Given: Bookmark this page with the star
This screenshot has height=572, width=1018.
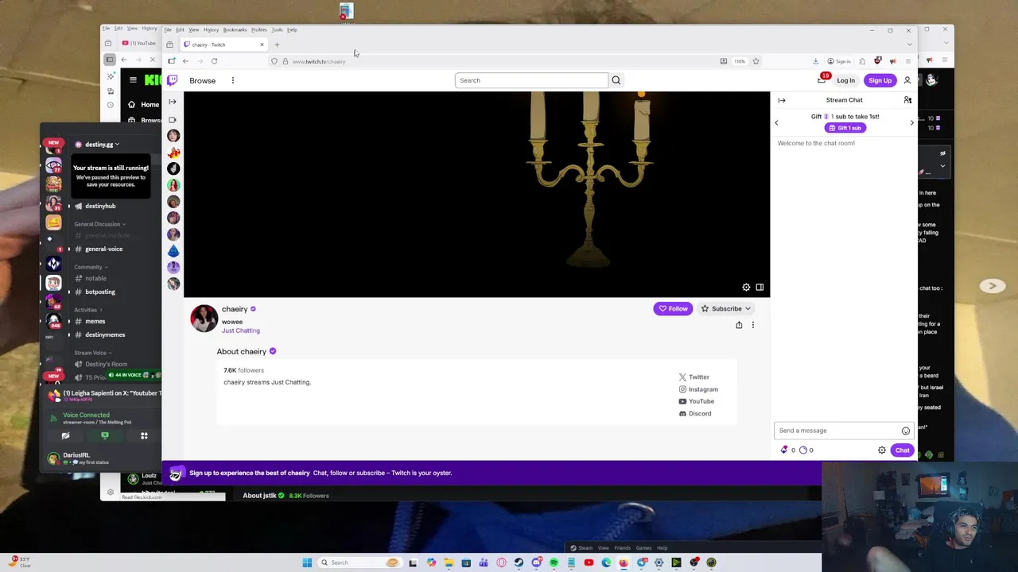Looking at the screenshot, I should point(756,61).
